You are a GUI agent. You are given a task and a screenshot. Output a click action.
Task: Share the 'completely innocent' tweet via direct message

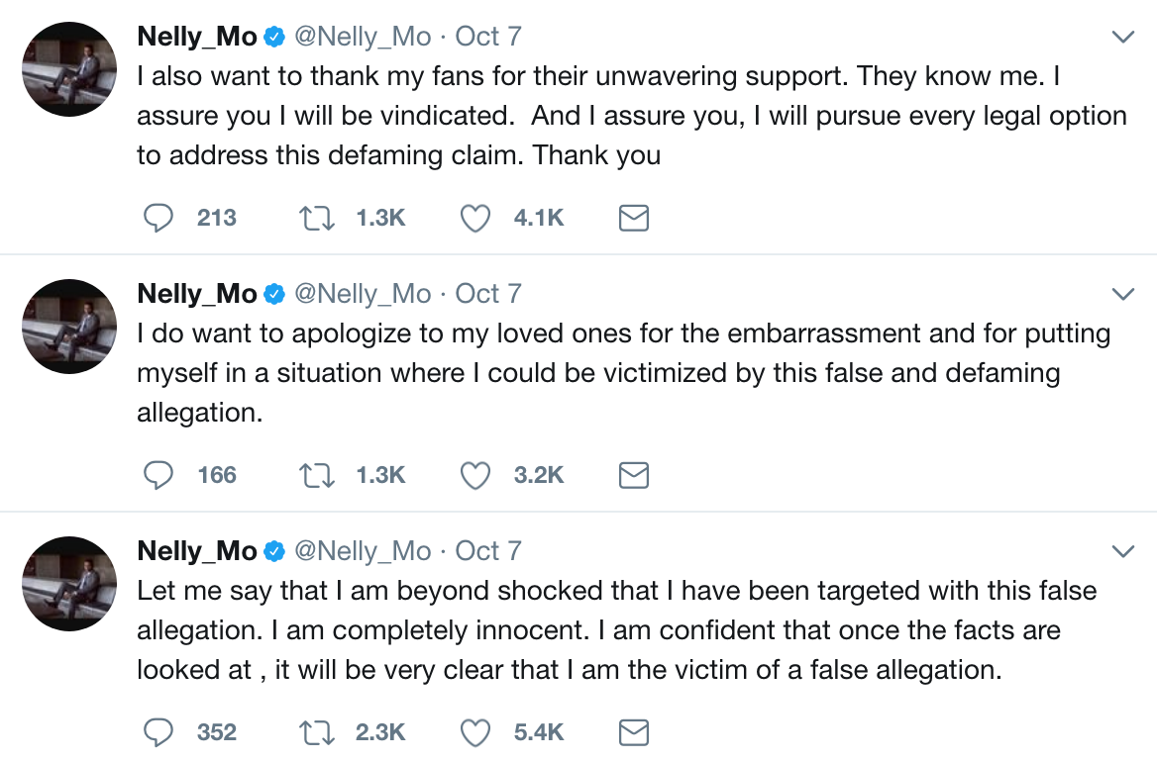(x=633, y=732)
